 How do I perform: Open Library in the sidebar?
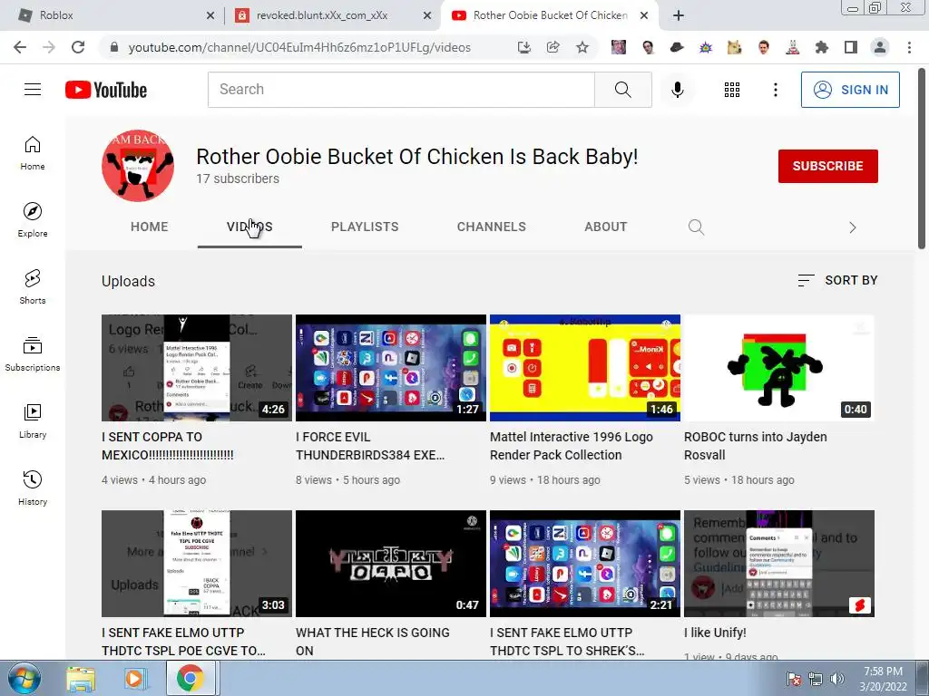[x=33, y=420]
